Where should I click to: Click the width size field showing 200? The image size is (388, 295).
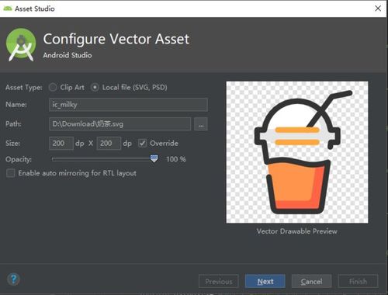(61, 143)
